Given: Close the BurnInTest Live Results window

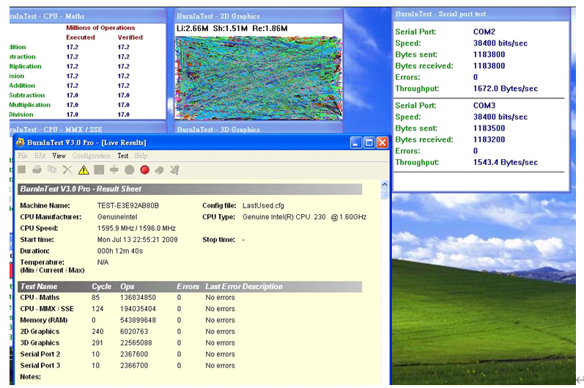Looking at the screenshot, I should click(x=382, y=142).
